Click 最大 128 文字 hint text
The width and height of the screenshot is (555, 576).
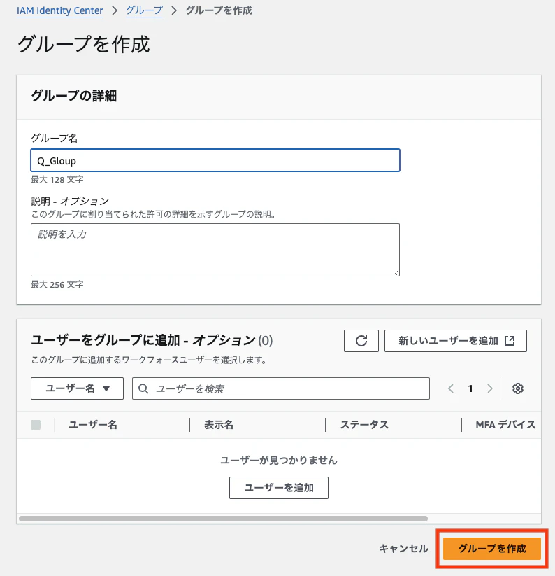57,180
